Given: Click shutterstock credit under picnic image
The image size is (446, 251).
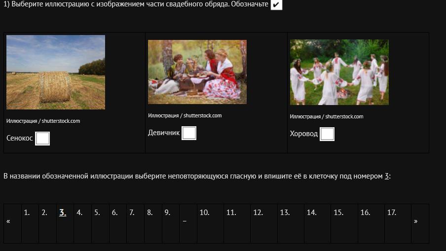Looking at the screenshot, I should pos(185,115).
